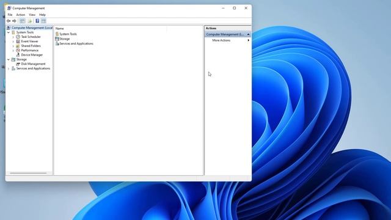Select Computer Management (Local) root node

pos(32,28)
